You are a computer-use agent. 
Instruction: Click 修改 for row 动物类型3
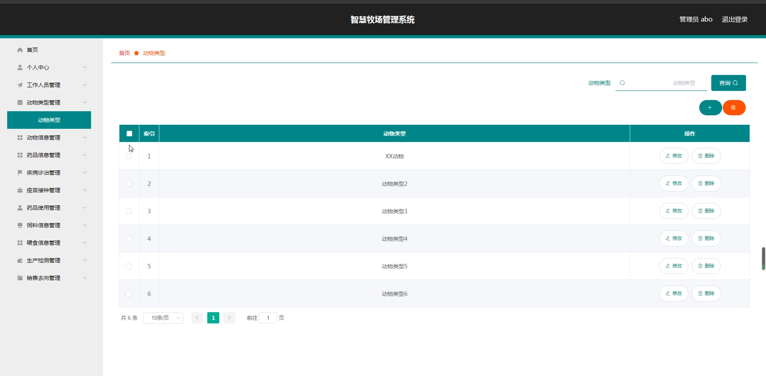(x=674, y=211)
